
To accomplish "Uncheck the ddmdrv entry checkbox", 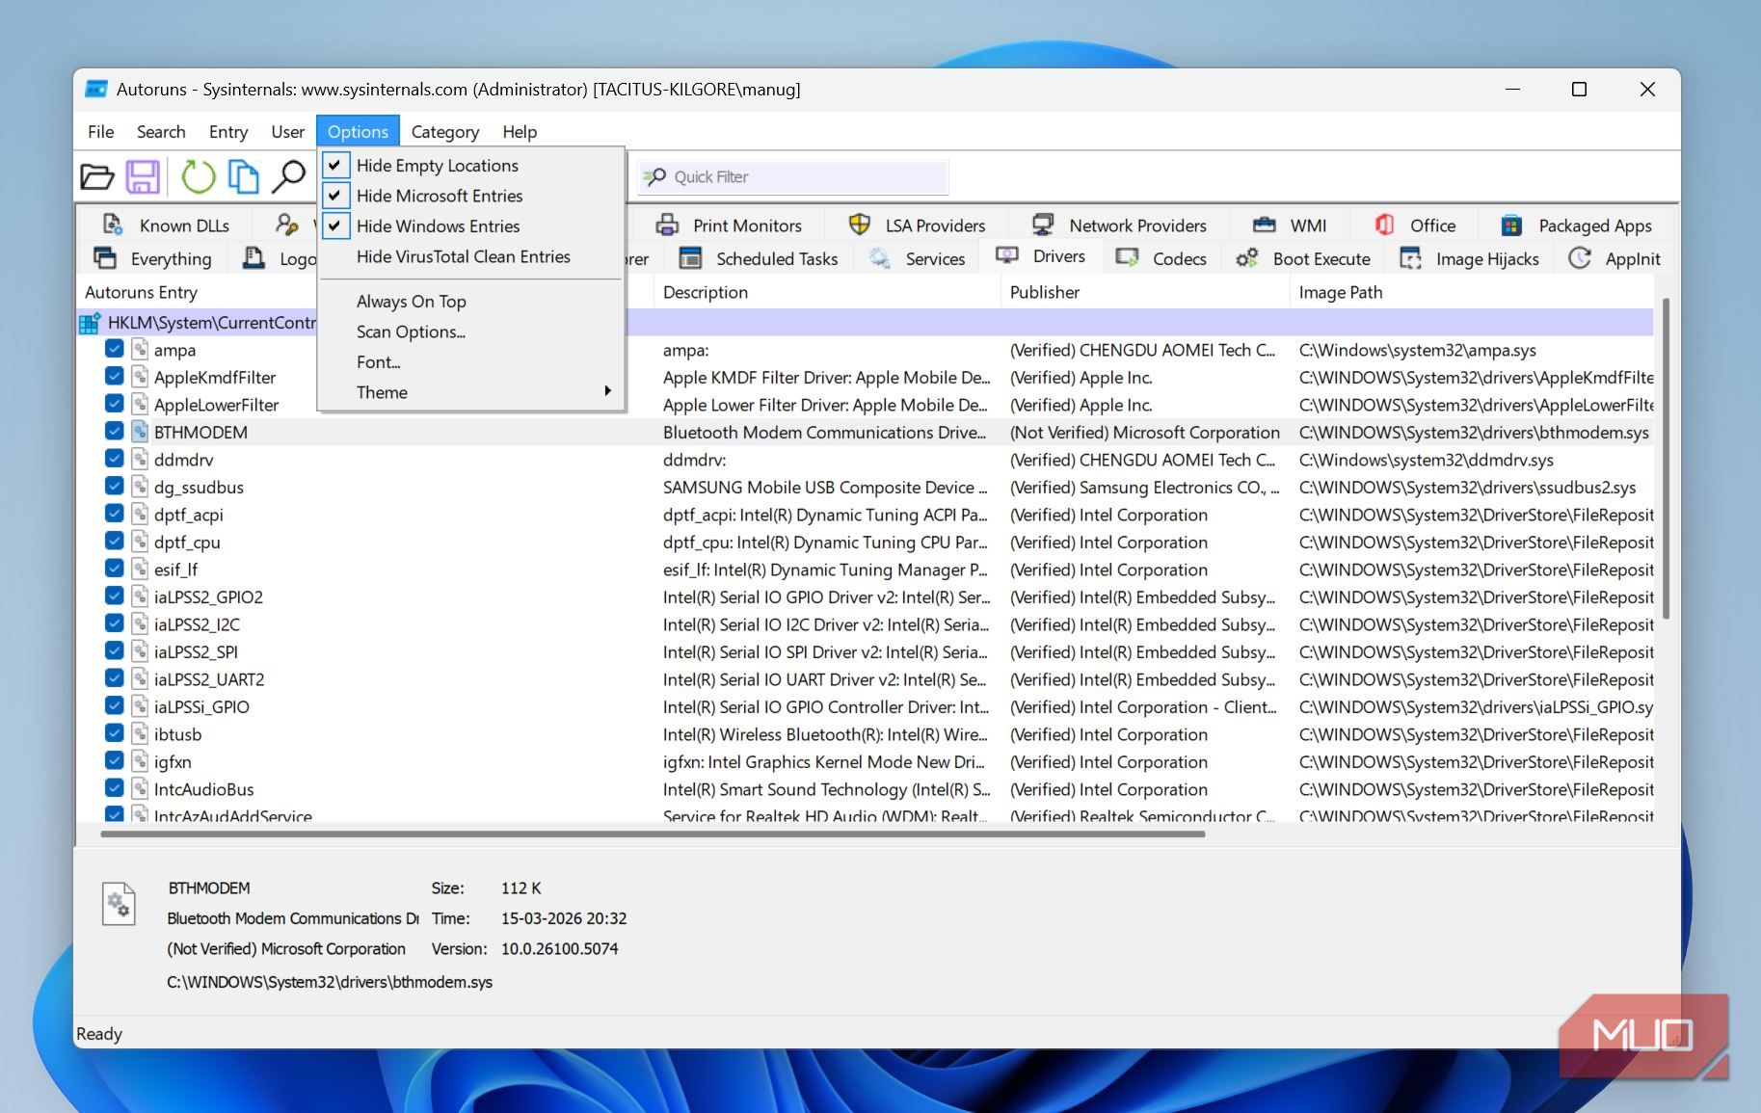I will (x=114, y=459).
